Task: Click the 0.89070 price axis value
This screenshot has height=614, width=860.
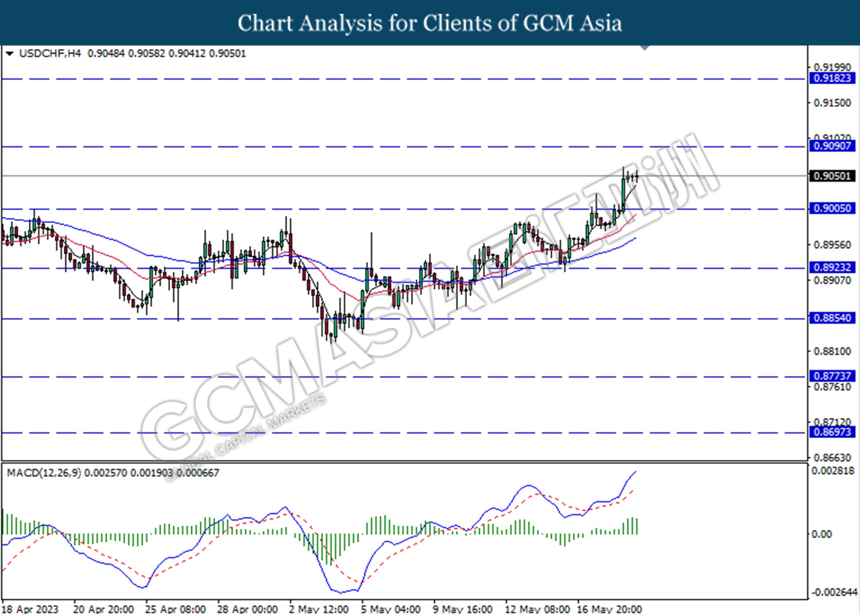Action: (x=832, y=281)
